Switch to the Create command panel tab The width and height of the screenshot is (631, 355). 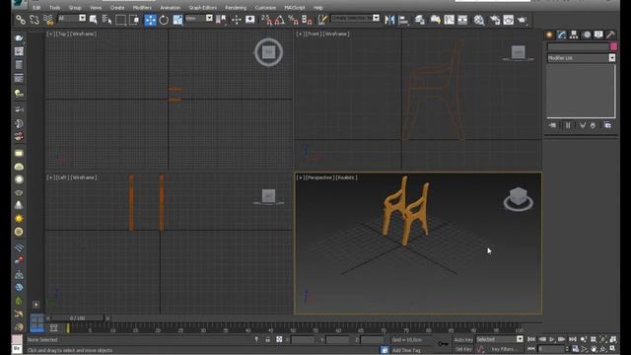549,35
